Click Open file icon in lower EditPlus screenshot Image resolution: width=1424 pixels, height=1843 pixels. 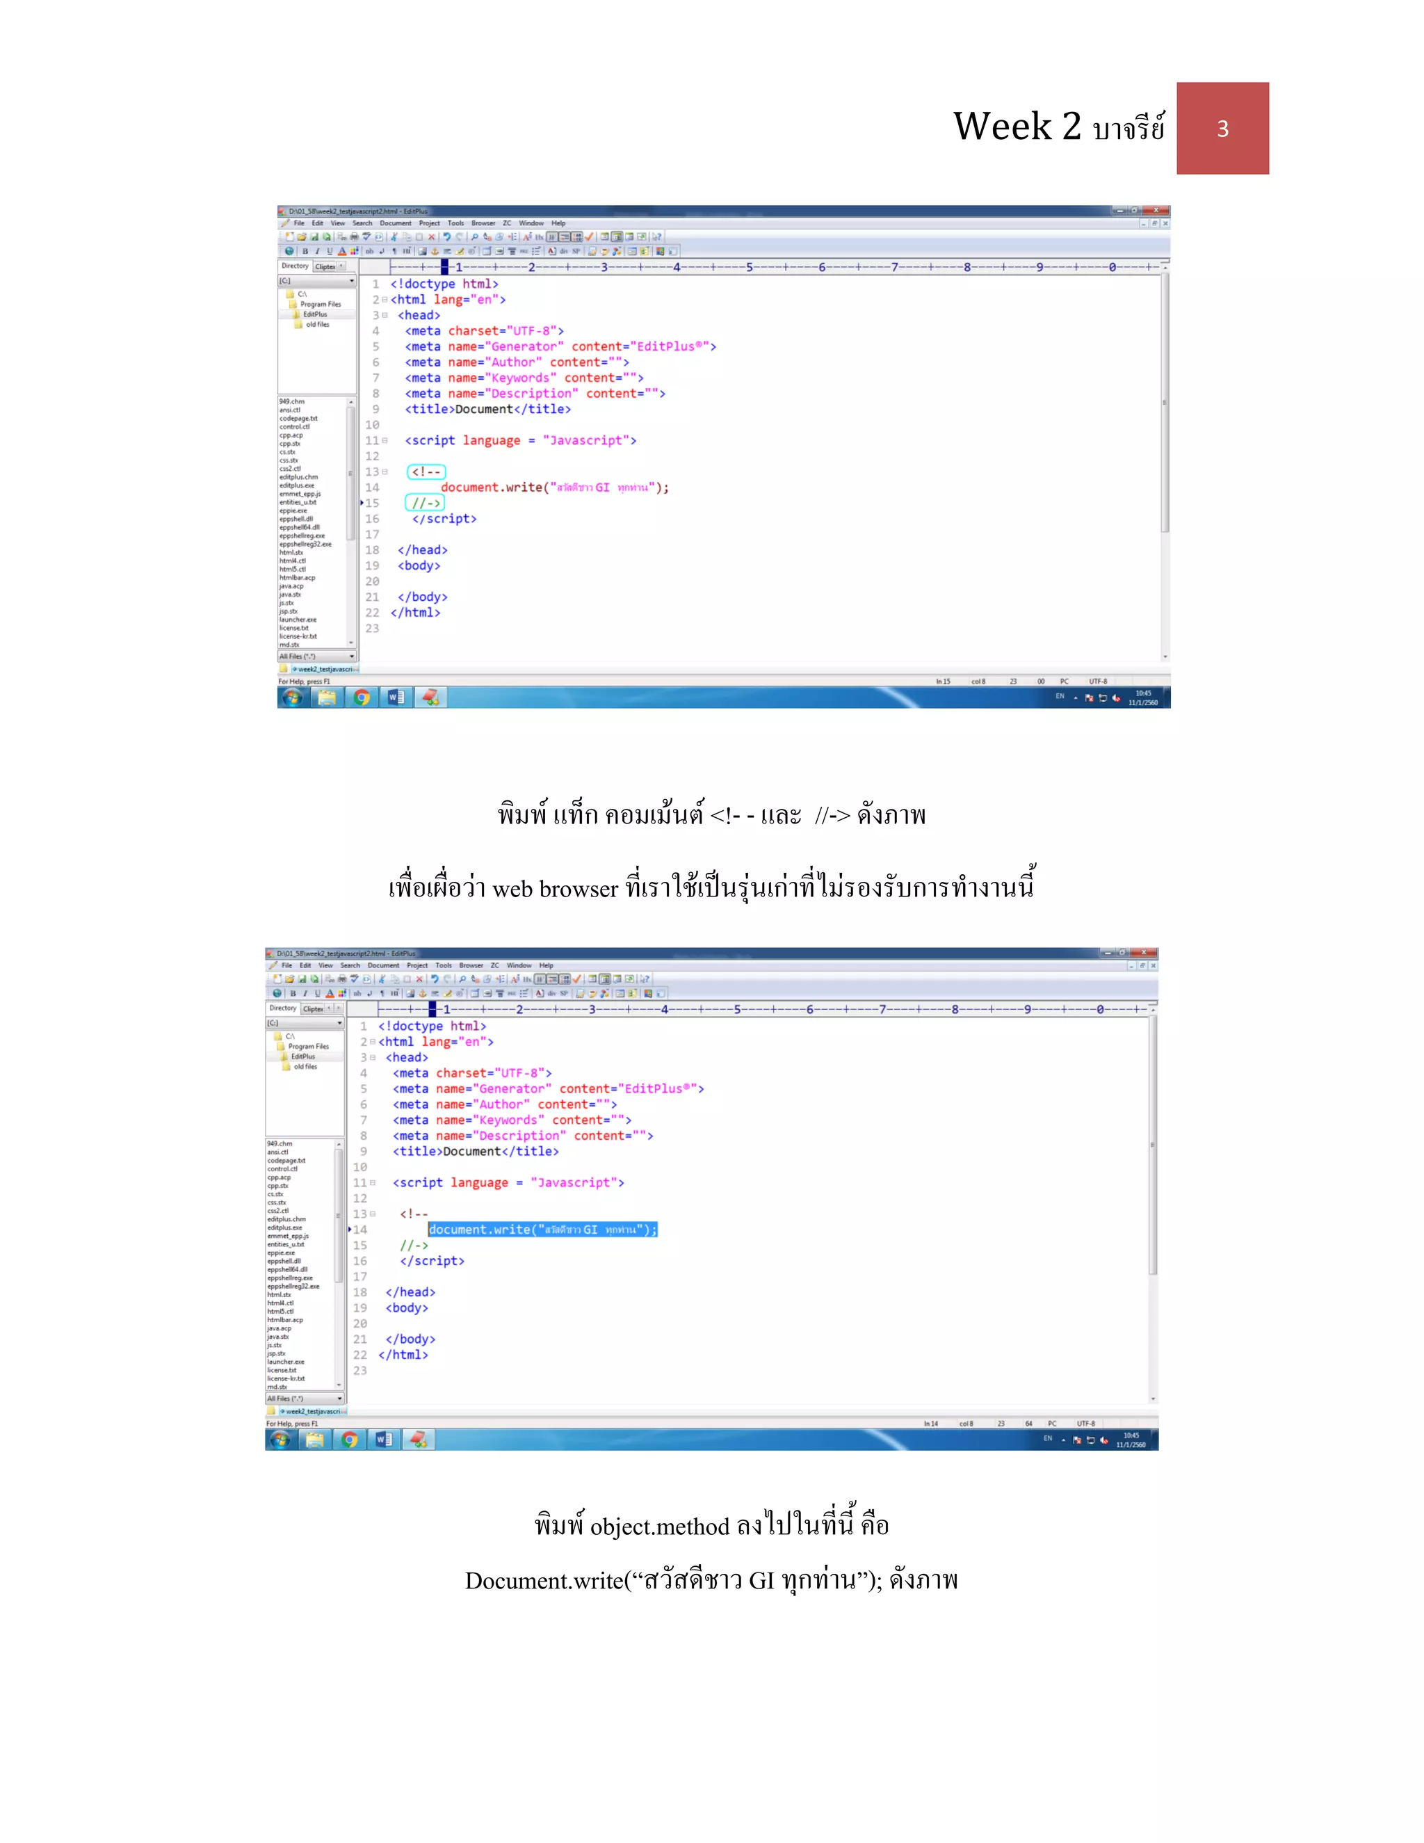[290, 980]
